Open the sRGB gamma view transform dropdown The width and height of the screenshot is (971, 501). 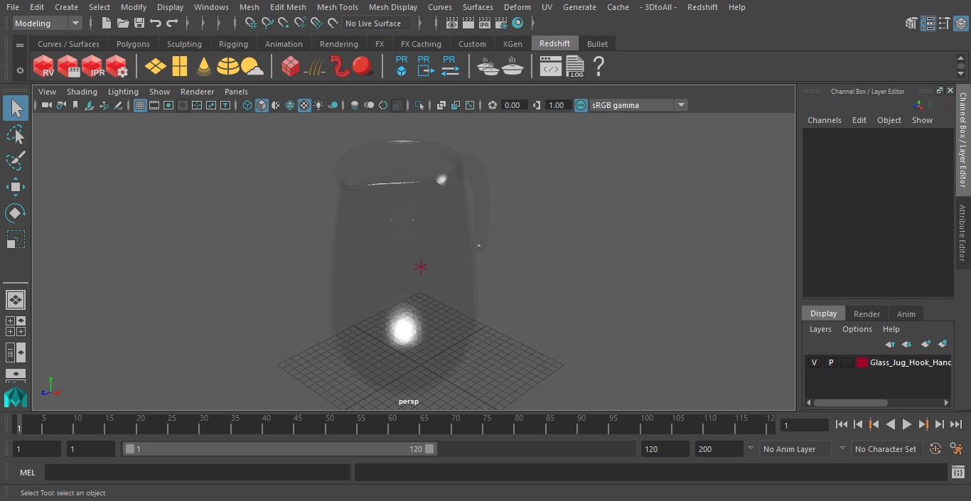click(638, 105)
